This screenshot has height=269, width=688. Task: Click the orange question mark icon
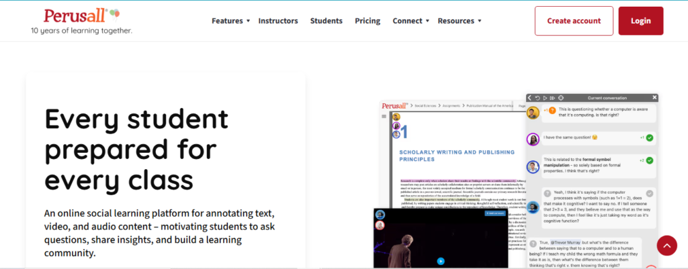(x=552, y=111)
